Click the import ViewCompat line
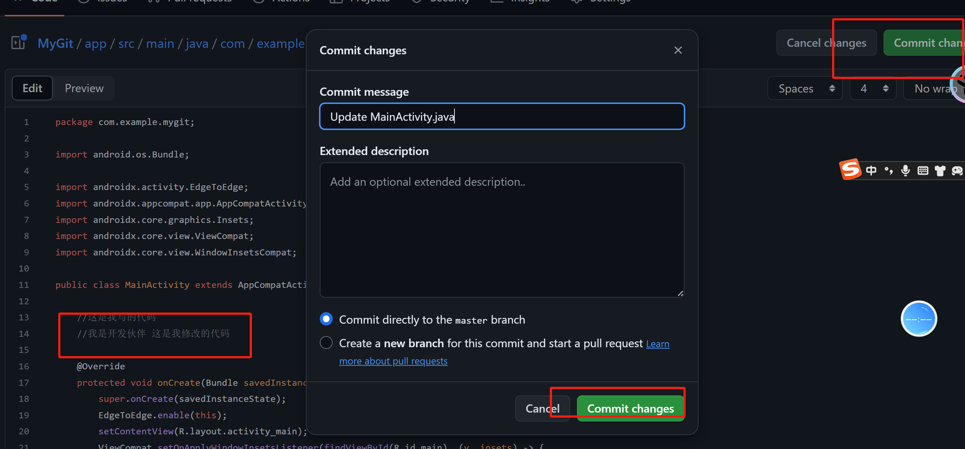The width and height of the screenshot is (965, 449). [x=154, y=236]
